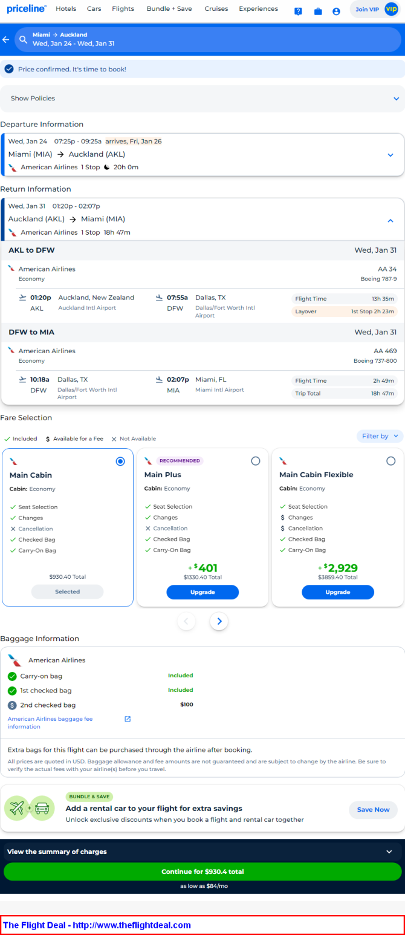Screen dimensions: 405x935
Task: Click takeoff icon next to 01:20p
Action: pos(23,298)
